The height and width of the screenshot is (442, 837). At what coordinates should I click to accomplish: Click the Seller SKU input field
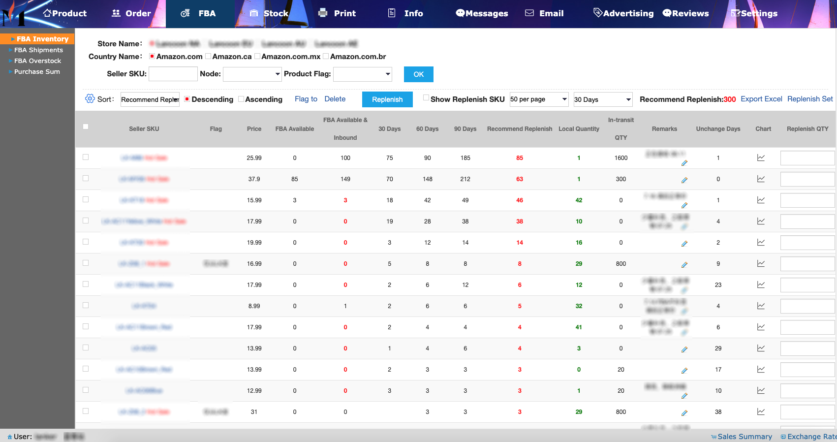pos(173,74)
